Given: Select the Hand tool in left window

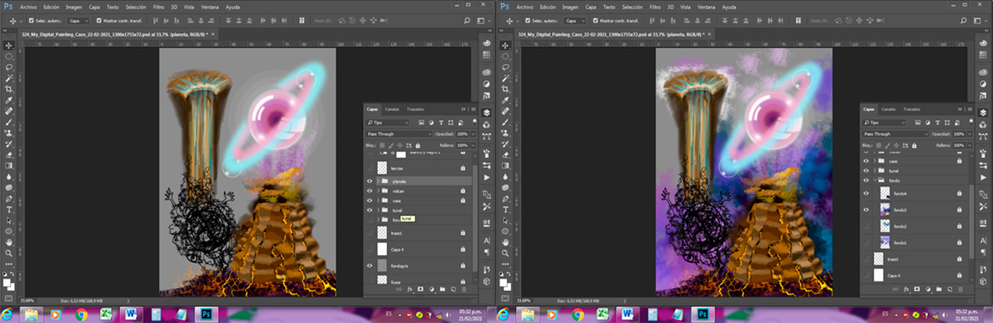Looking at the screenshot, I should pos(9,242).
